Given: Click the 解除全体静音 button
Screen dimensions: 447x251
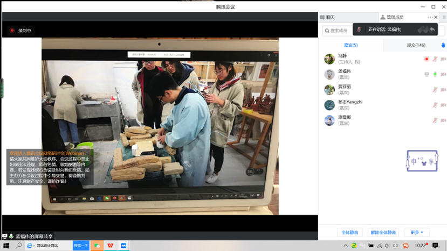Looking at the screenshot, I should click(383, 232).
